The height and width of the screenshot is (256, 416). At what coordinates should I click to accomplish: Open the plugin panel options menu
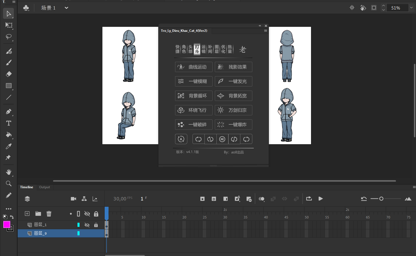pyautogui.click(x=266, y=31)
